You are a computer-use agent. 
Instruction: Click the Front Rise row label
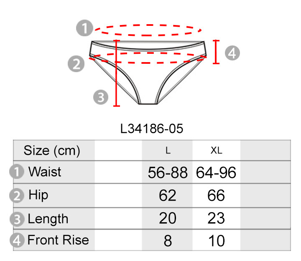(58, 240)
